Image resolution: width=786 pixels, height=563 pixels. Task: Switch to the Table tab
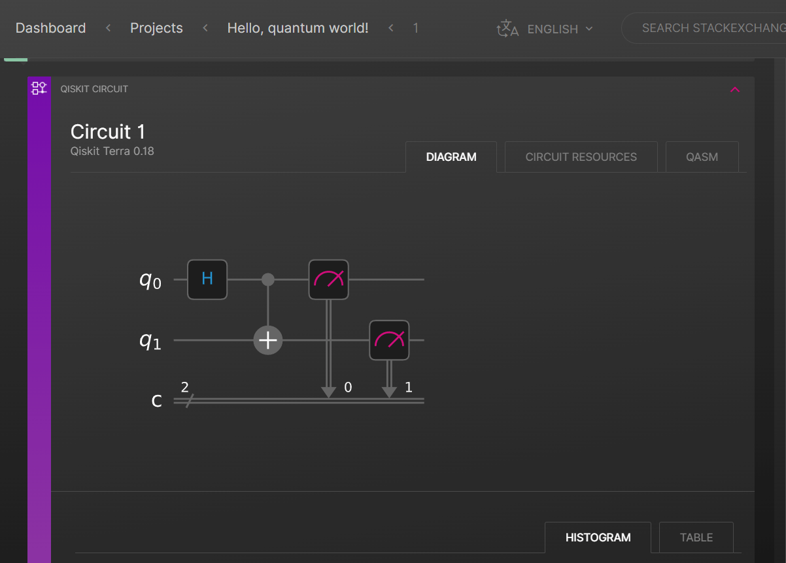(x=696, y=537)
